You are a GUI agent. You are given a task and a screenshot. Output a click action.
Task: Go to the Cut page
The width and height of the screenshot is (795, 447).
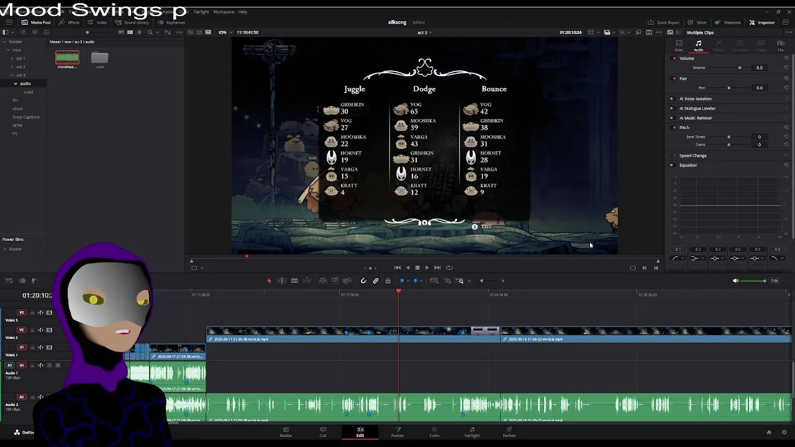[x=323, y=432]
